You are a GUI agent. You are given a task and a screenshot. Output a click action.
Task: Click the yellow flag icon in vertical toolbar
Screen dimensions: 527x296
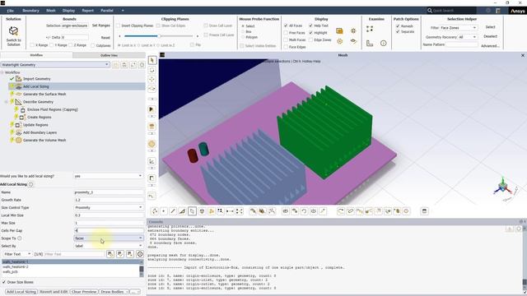point(152,109)
